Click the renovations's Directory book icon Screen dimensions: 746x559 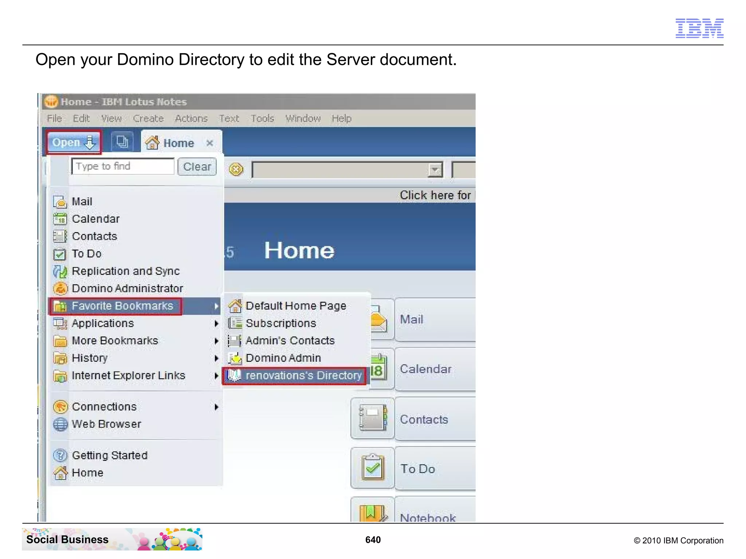pos(234,376)
